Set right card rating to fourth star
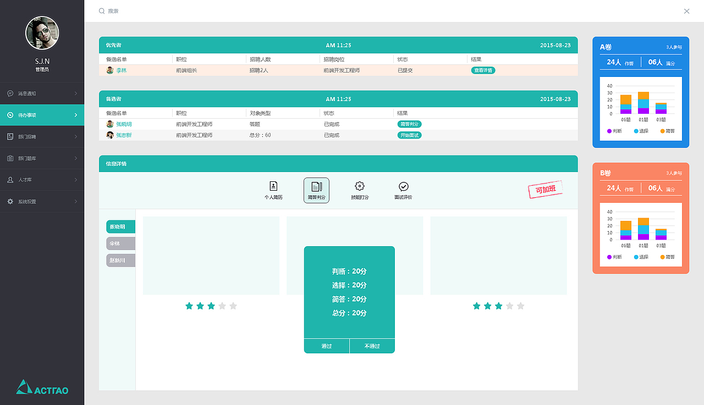The height and width of the screenshot is (405, 704). click(x=510, y=306)
